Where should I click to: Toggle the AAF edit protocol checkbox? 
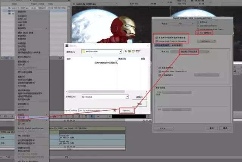pos(198,33)
